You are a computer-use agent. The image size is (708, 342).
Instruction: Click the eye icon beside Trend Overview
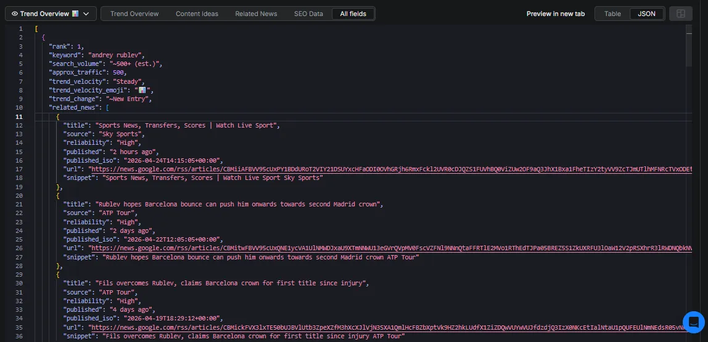pos(14,14)
